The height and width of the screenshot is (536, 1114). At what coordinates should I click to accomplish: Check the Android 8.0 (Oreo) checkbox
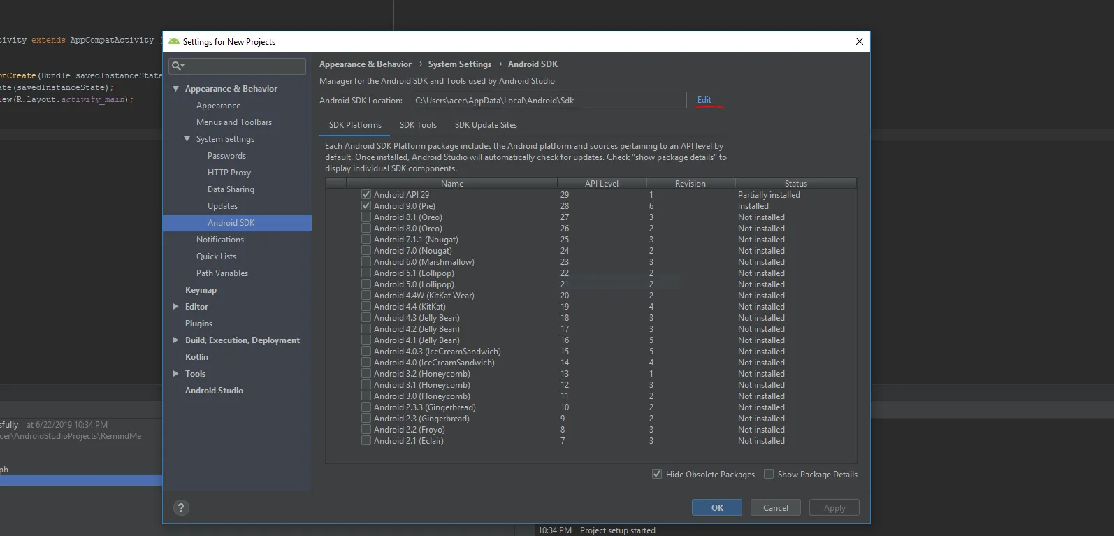(x=366, y=229)
